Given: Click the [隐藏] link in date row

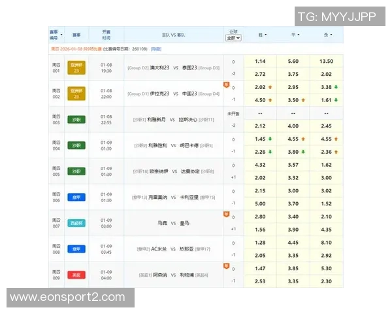Looking at the screenshot, I should click(156, 49).
